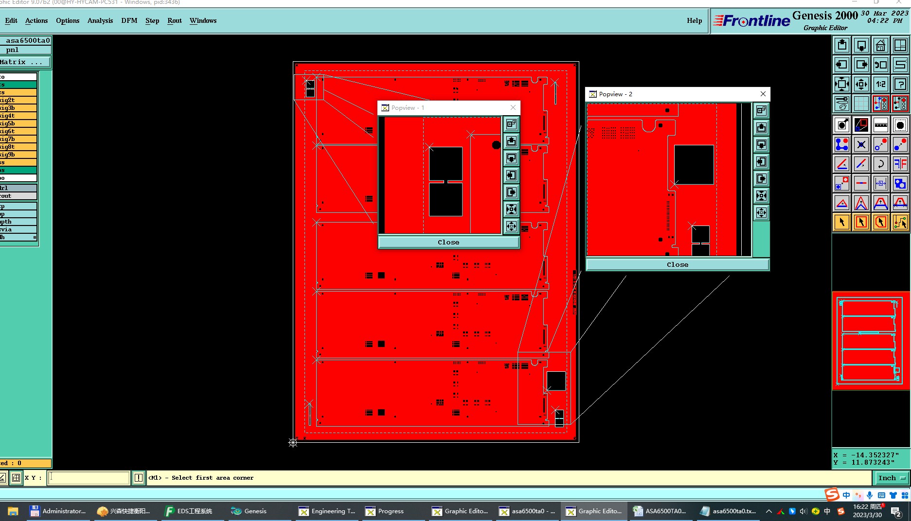Select the net route selection tool
The width and height of the screenshot is (911, 521).
point(900,222)
